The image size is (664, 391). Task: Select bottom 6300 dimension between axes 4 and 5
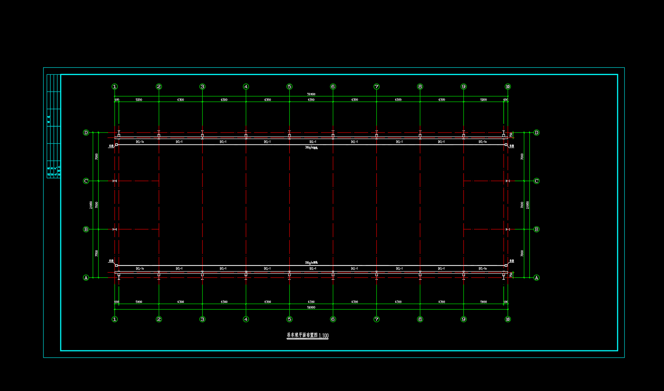click(x=268, y=302)
